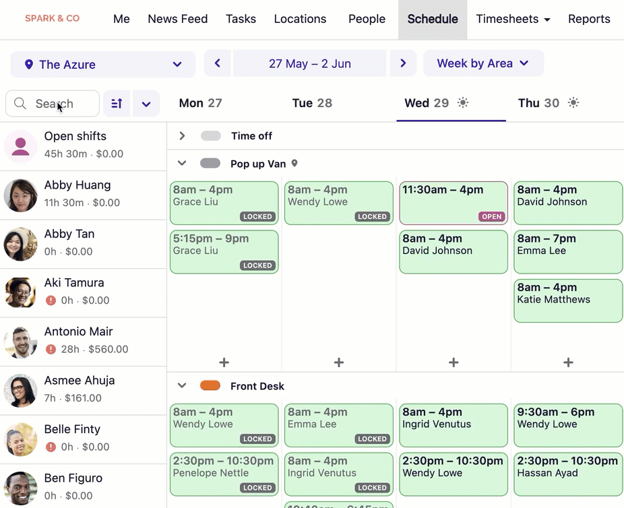Collapse the Pop up Van area
This screenshot has width=624, height=508.
point(182,163)
